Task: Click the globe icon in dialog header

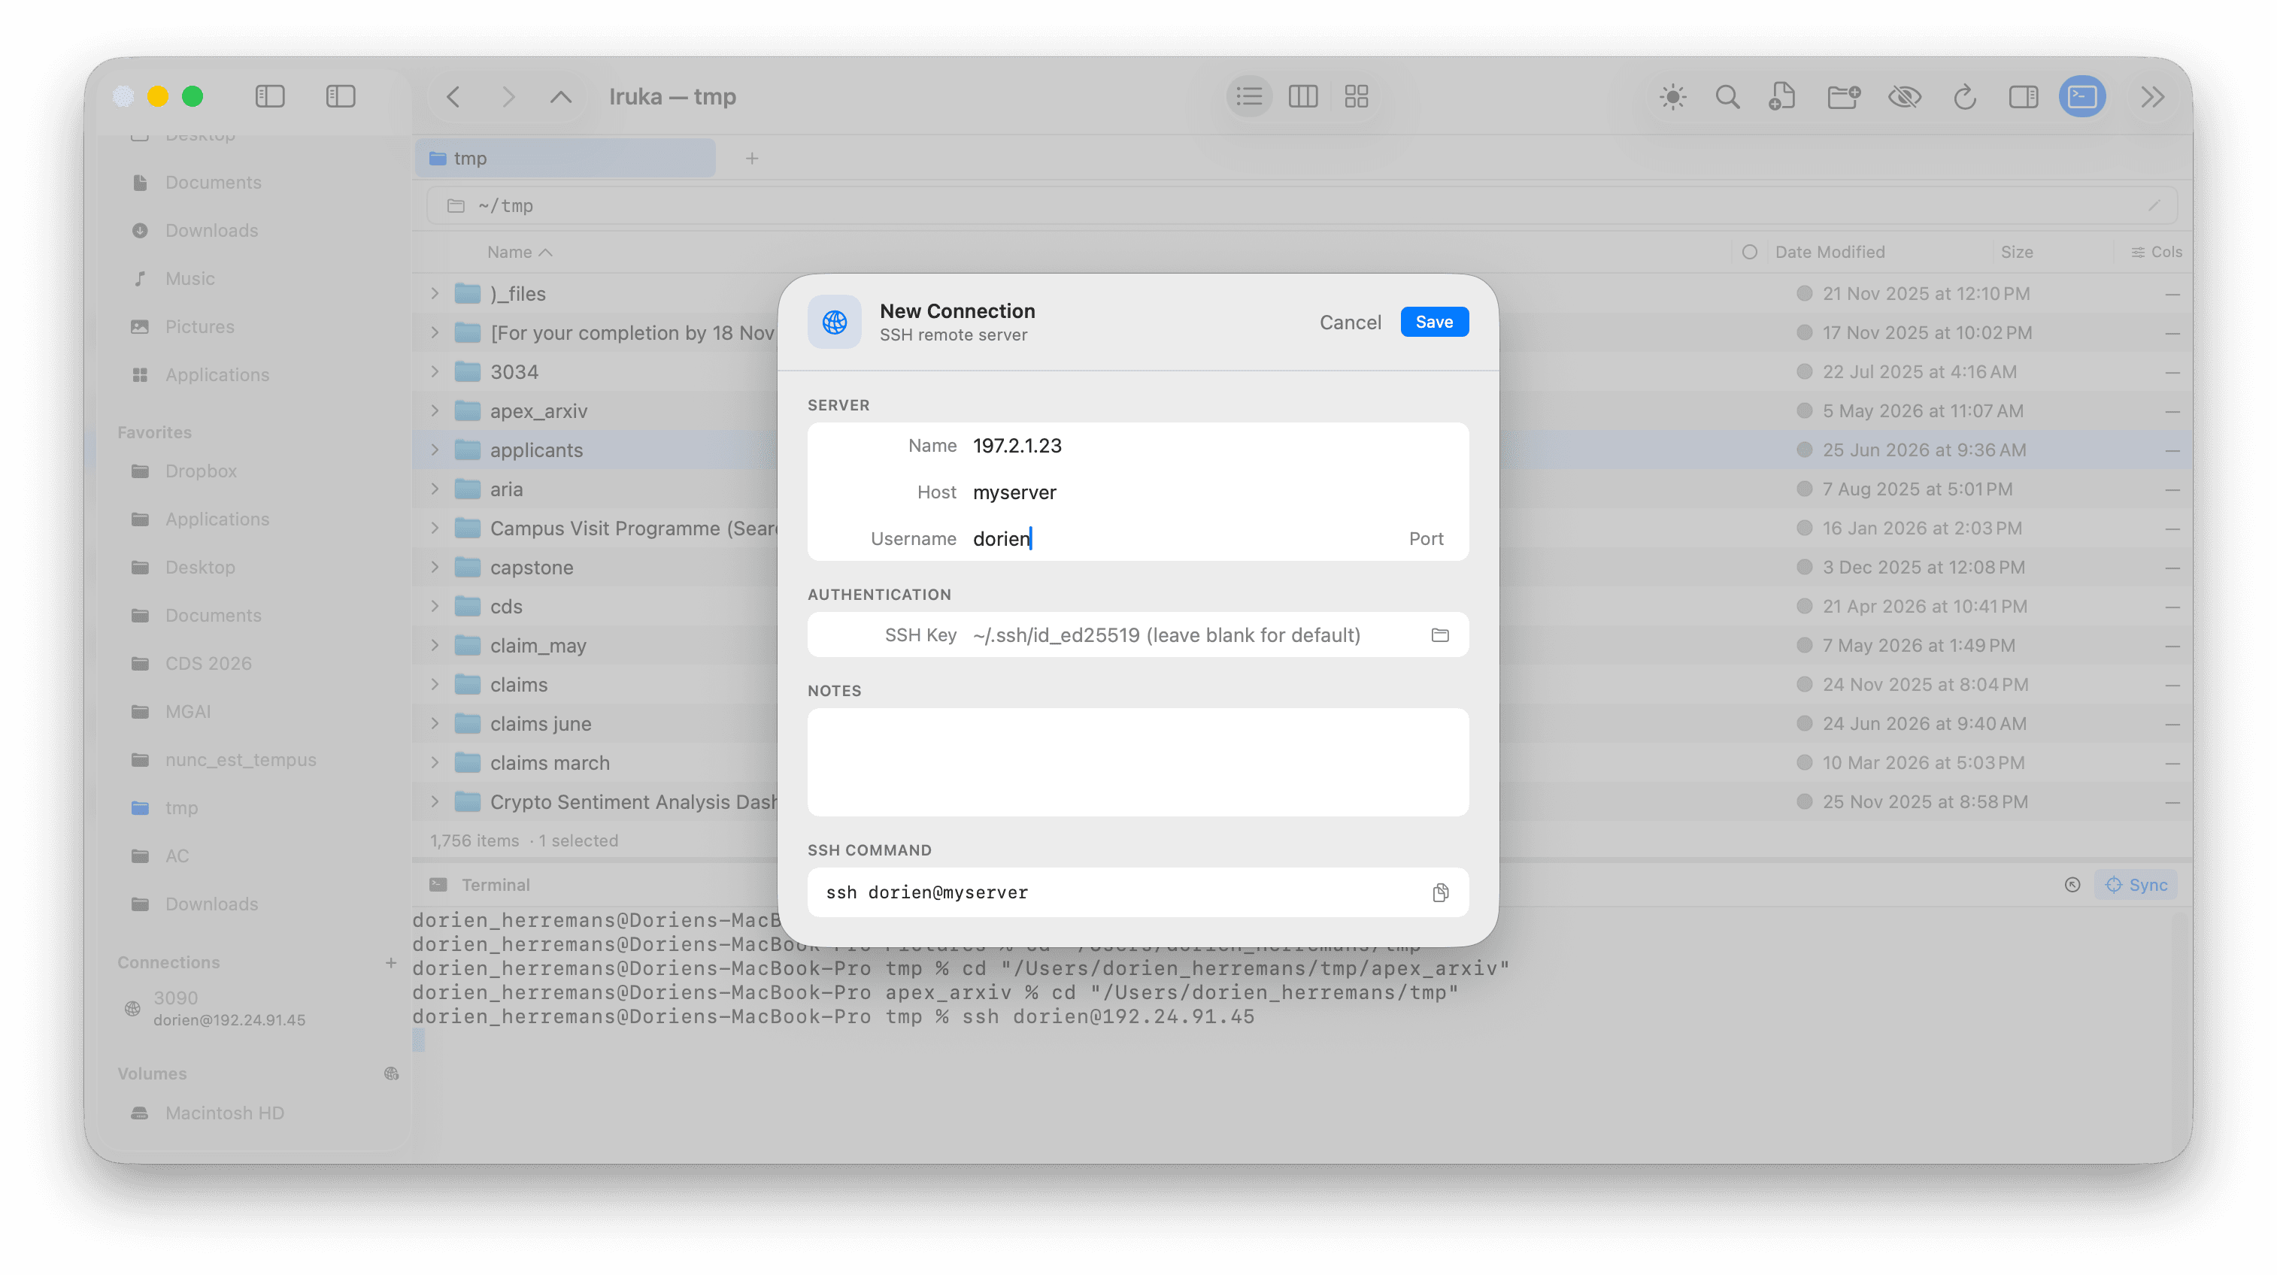Action: (x=833, y=322)
